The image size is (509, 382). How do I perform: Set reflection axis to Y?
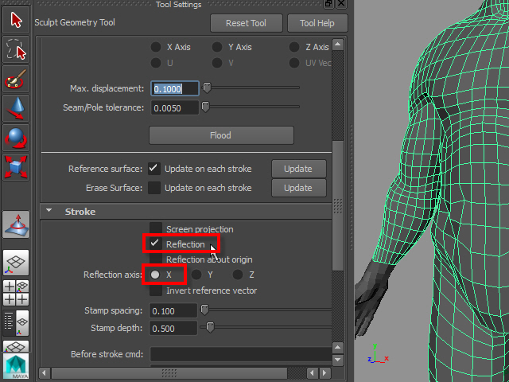[196, 275]
